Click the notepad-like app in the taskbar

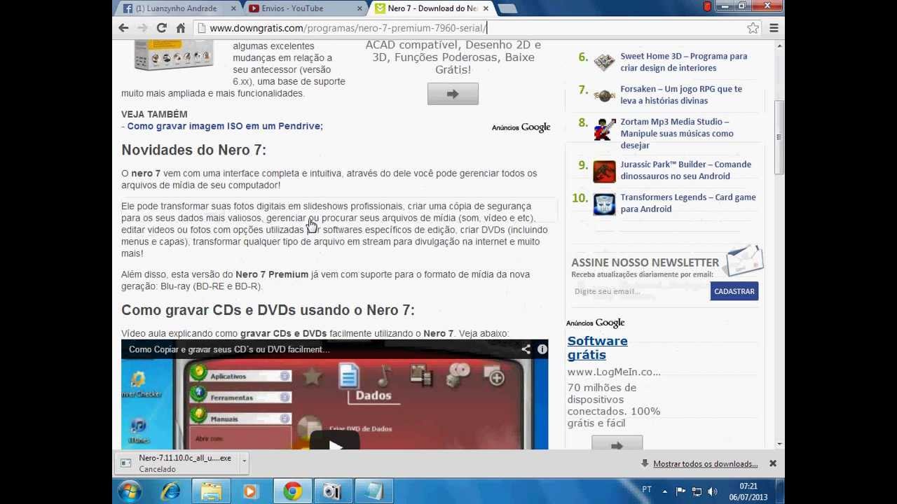click(374, 491)
